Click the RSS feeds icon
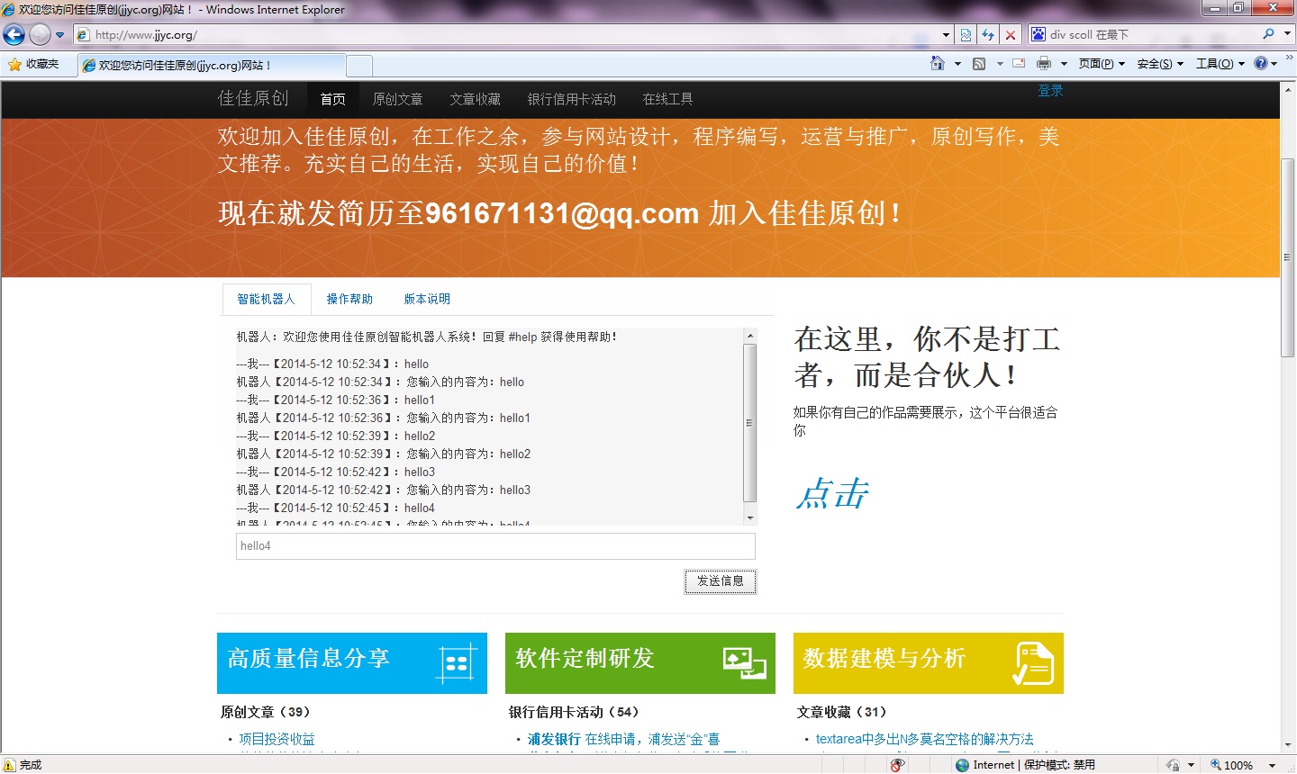Screen dimensions: 1297x774 point(979,63)
